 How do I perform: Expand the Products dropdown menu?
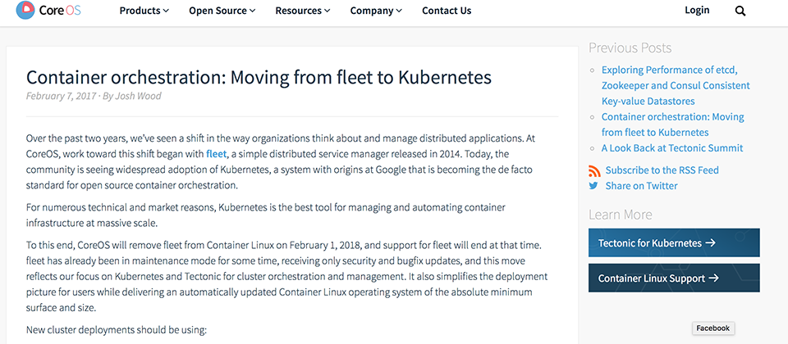(x=144, y=11)
